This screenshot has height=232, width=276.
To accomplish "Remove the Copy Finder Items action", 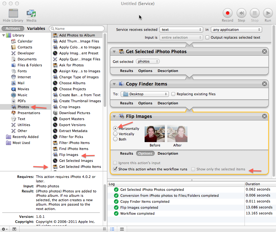I will tap(264, 84).
